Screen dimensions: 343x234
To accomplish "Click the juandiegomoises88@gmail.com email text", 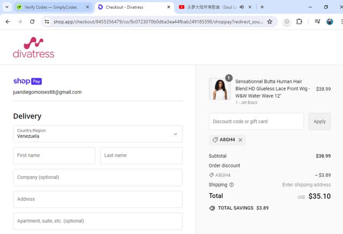I will (47, 92).
